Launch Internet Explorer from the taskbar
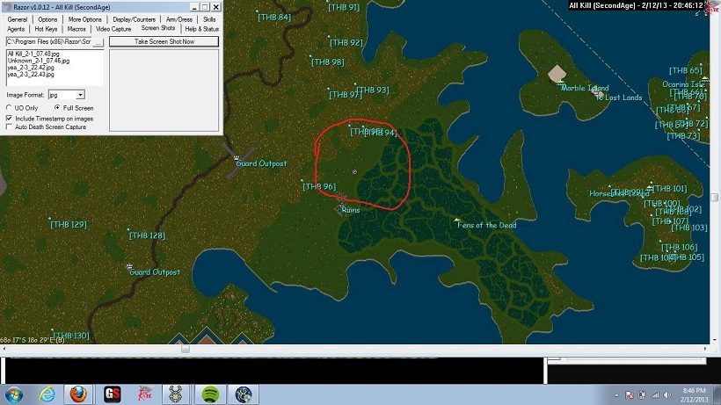The width and height of the screenshot is (721, 405). click(47, 394)
